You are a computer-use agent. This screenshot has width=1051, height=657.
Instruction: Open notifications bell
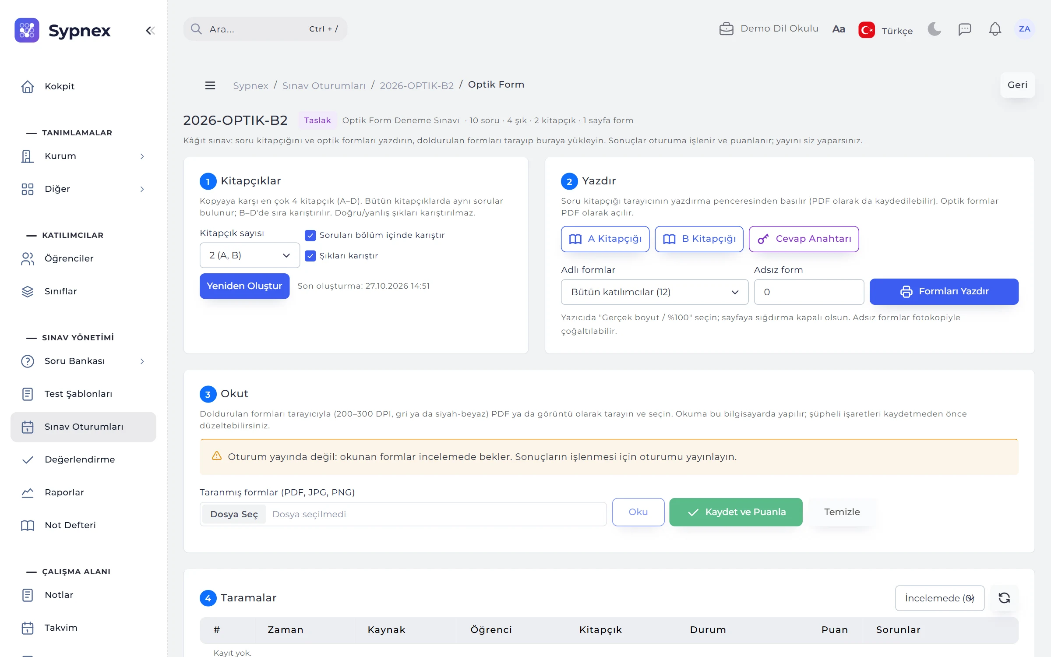tap(995, 29)
